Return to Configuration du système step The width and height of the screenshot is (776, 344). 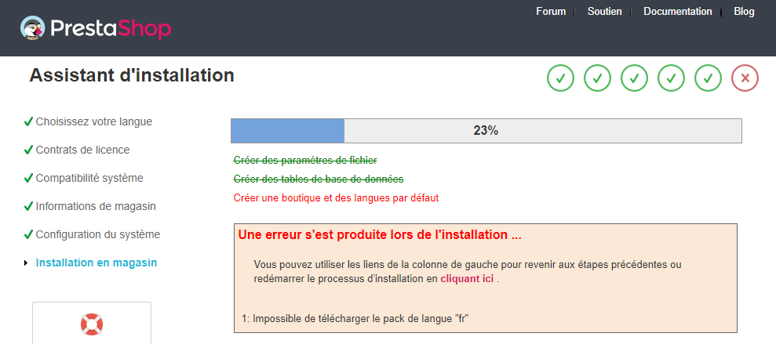[98, 234]
